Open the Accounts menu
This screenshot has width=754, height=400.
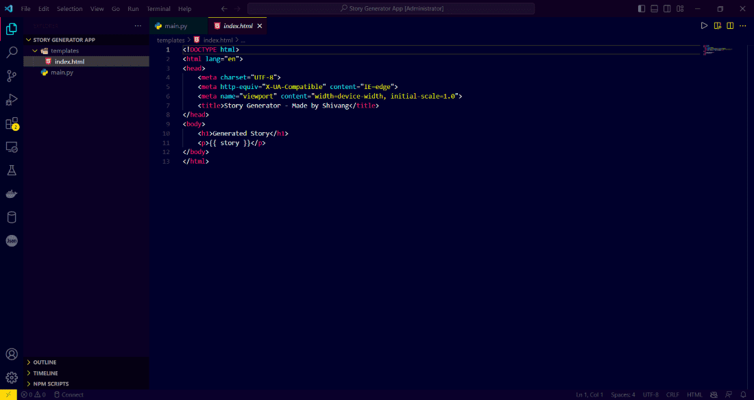point(12,354)
